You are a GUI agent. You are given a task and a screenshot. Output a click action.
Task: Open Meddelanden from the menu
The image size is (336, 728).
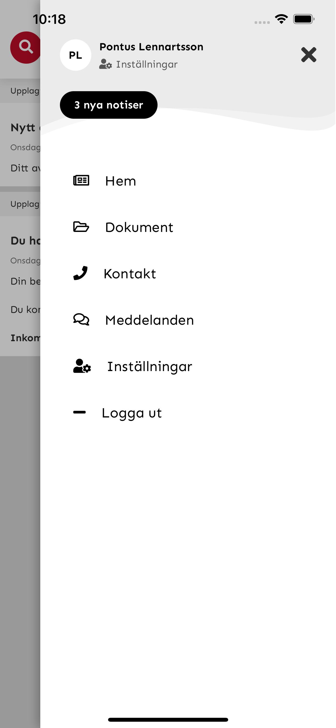tap(149, 320)
